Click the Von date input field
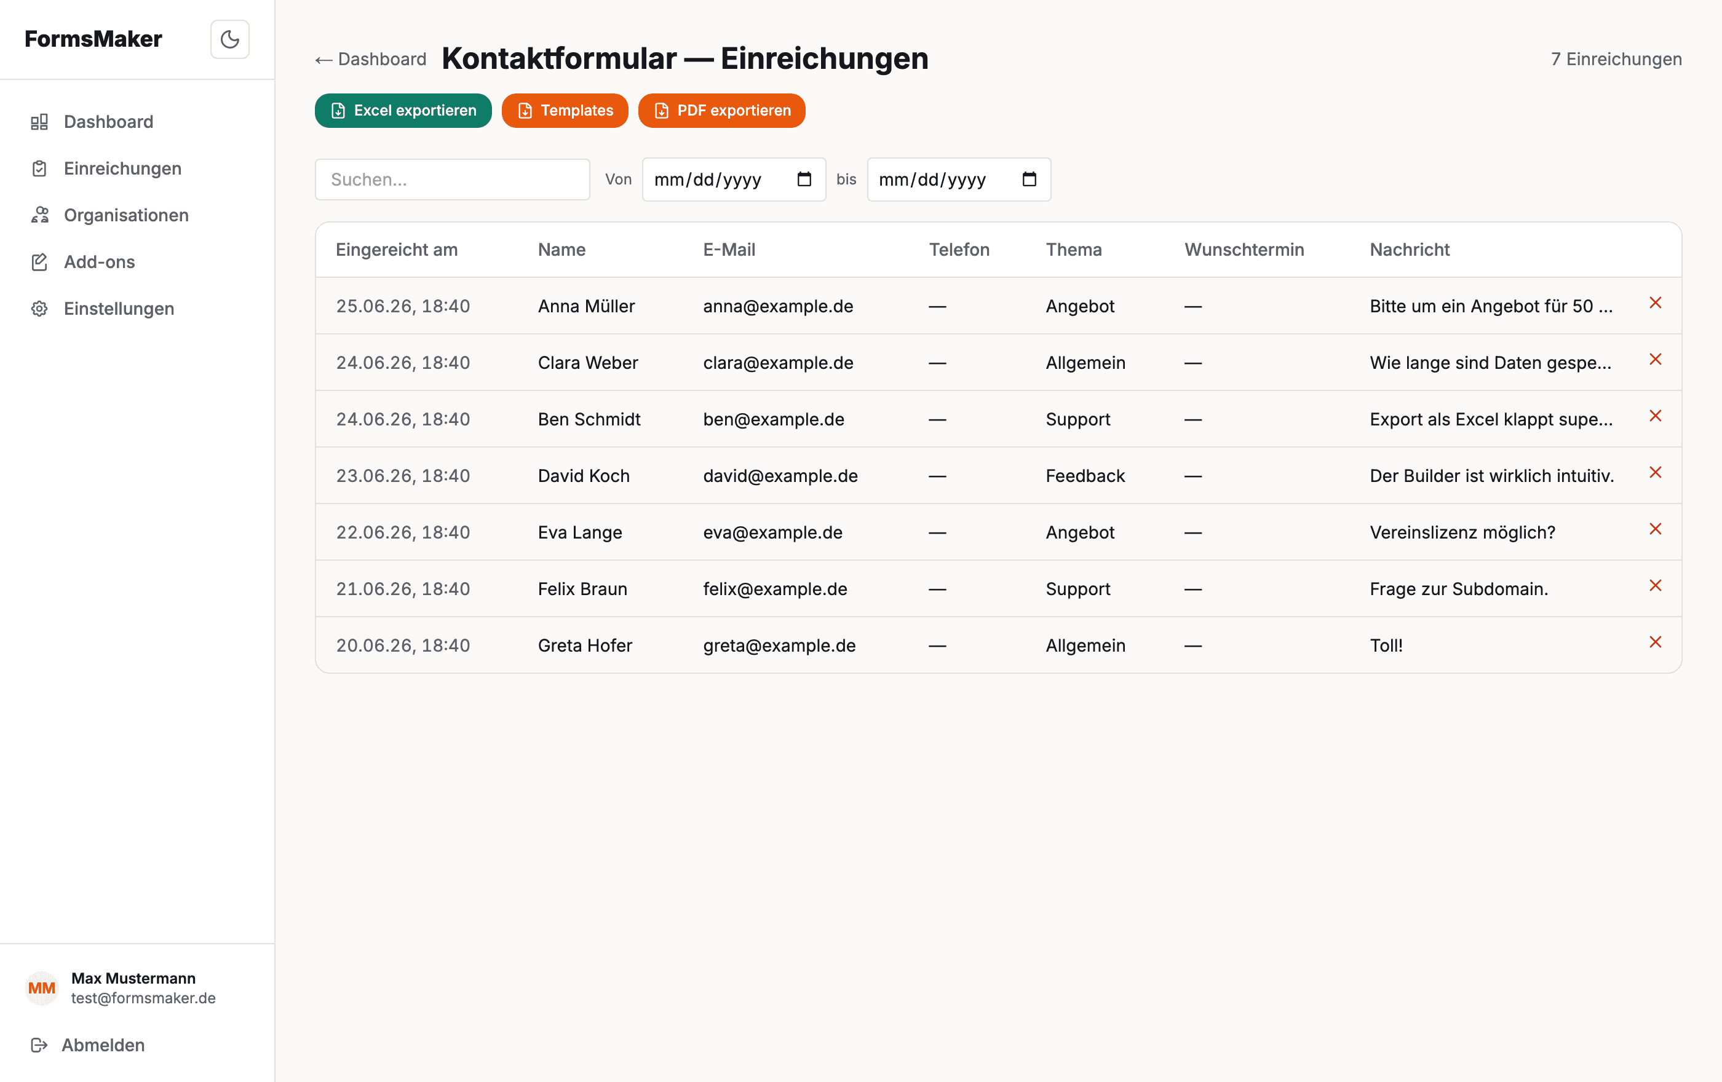Image resolution: width=1722 pixels, height=1082 pixels. click(x=734, y=180)
